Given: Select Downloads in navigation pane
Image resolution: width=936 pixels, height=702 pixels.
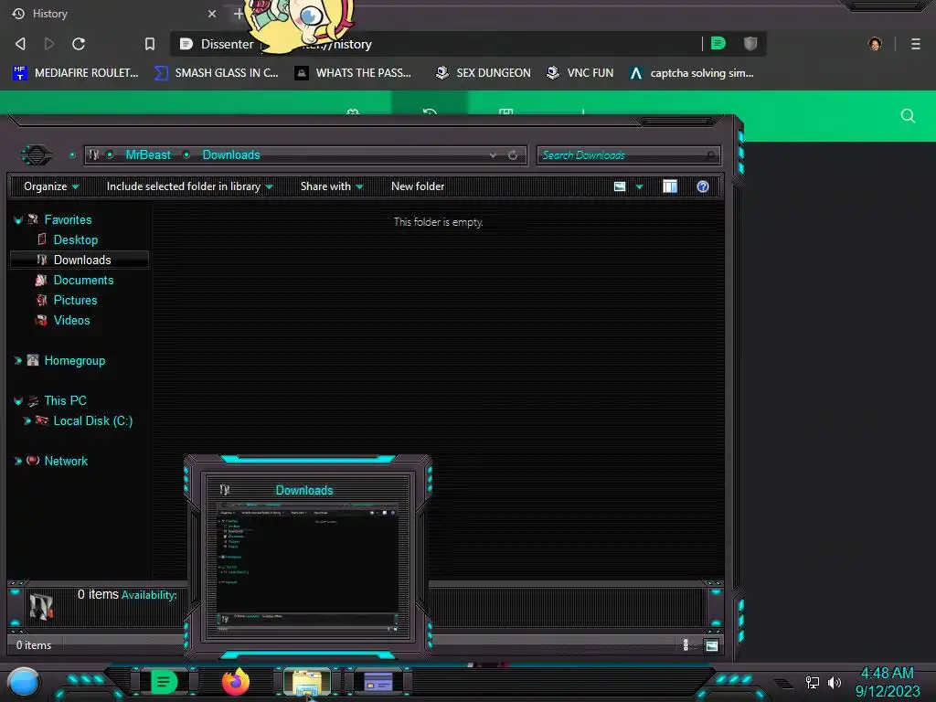Looking at the screenshot, I should 82,261.
